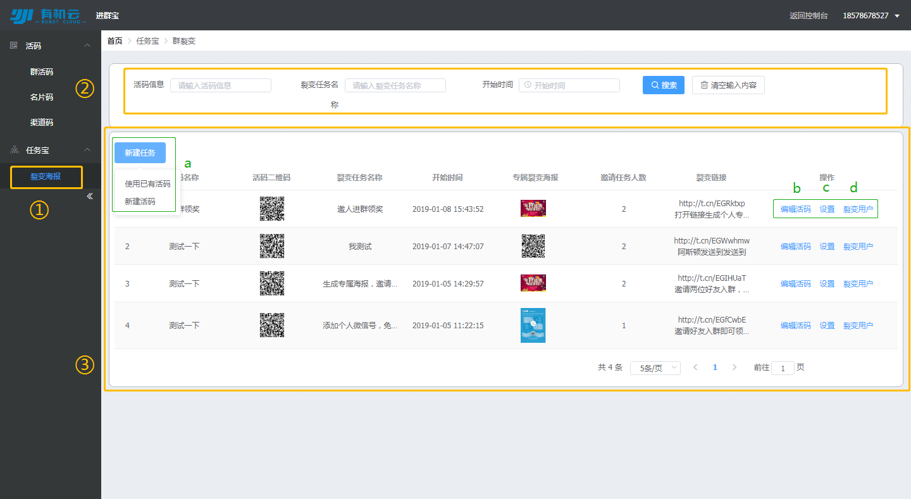Viewport: 911px width, 499px height.
Task: Click 裂变用户 in 我测试 row
Action: coord(858,246)
